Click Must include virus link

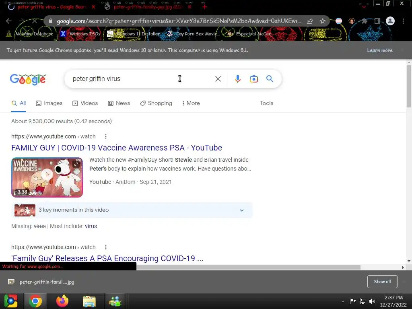[91, 226]
